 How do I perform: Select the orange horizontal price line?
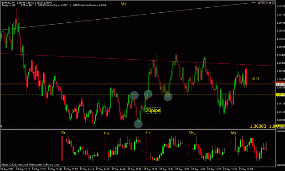tap(138, 83)
